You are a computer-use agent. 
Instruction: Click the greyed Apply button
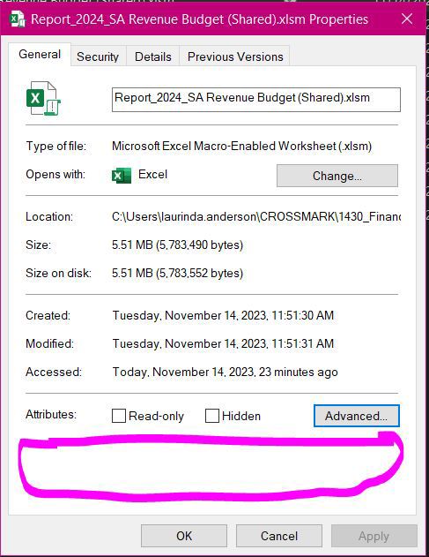point(374,536)
